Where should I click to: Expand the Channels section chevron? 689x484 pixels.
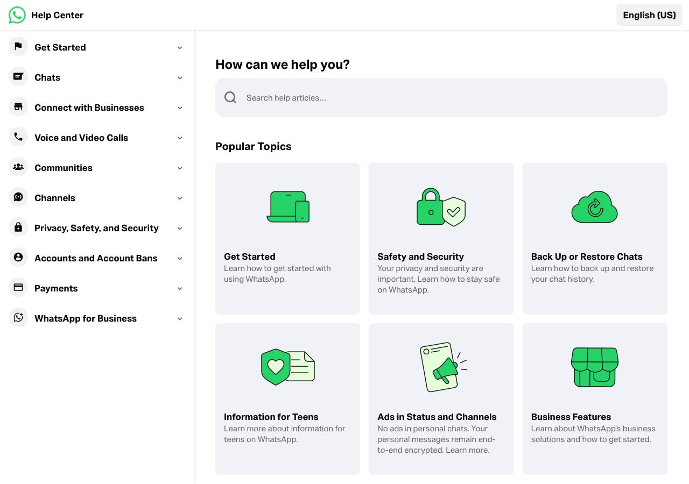pos(180,198)
